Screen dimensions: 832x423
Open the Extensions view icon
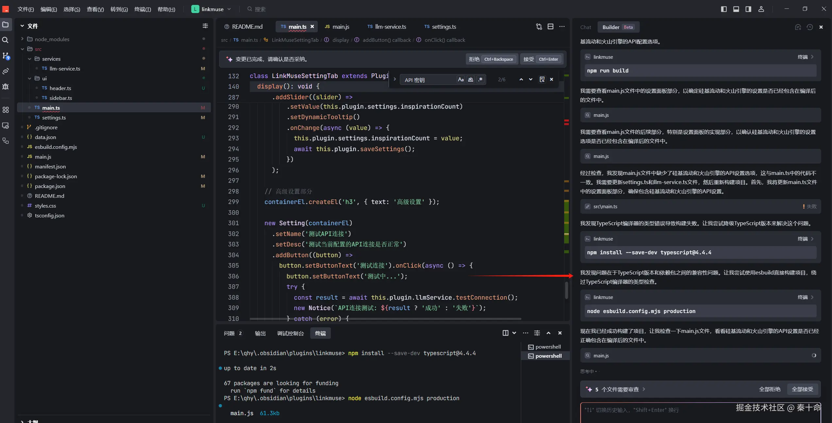click(x=6, y=110)
